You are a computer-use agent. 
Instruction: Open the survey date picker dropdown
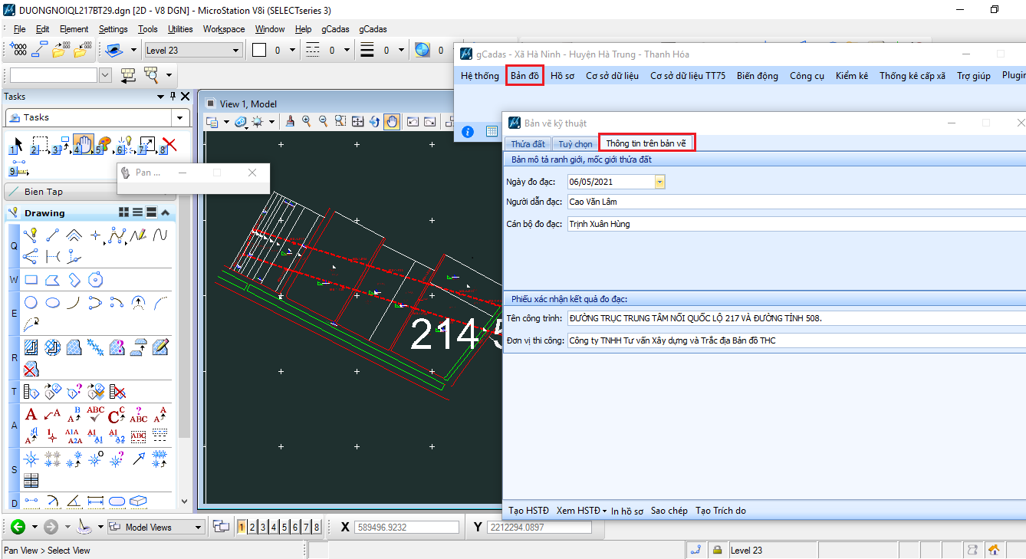tap(659, 182)
